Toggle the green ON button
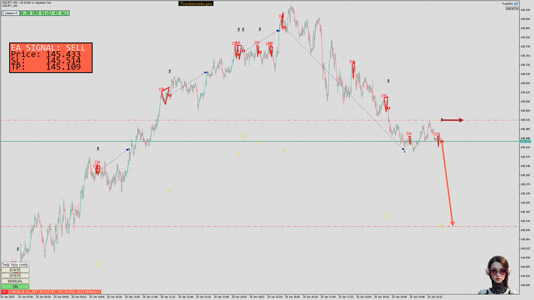The width and height of the screenshot is (534, 300). click(x=15, y=287)
